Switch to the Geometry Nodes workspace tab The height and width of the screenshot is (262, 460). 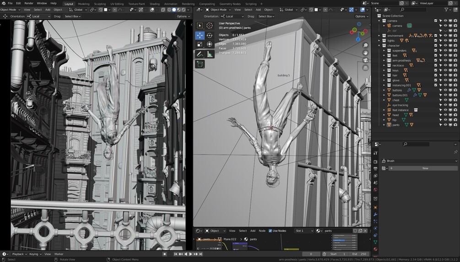tap(230, 4)
